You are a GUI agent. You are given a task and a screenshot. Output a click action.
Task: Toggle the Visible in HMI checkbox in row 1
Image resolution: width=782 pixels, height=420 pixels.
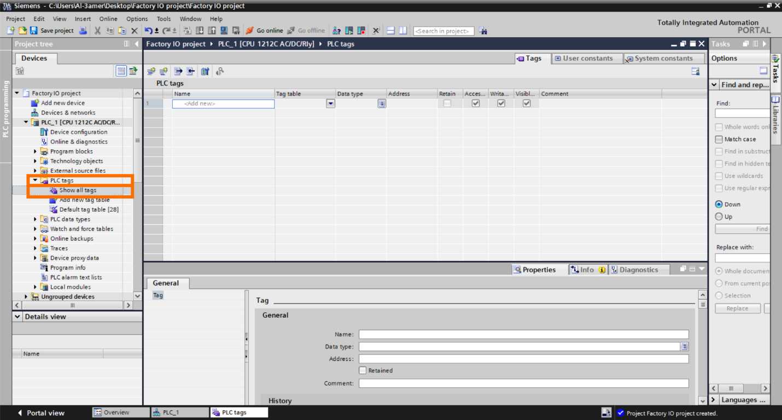(527, 103)
